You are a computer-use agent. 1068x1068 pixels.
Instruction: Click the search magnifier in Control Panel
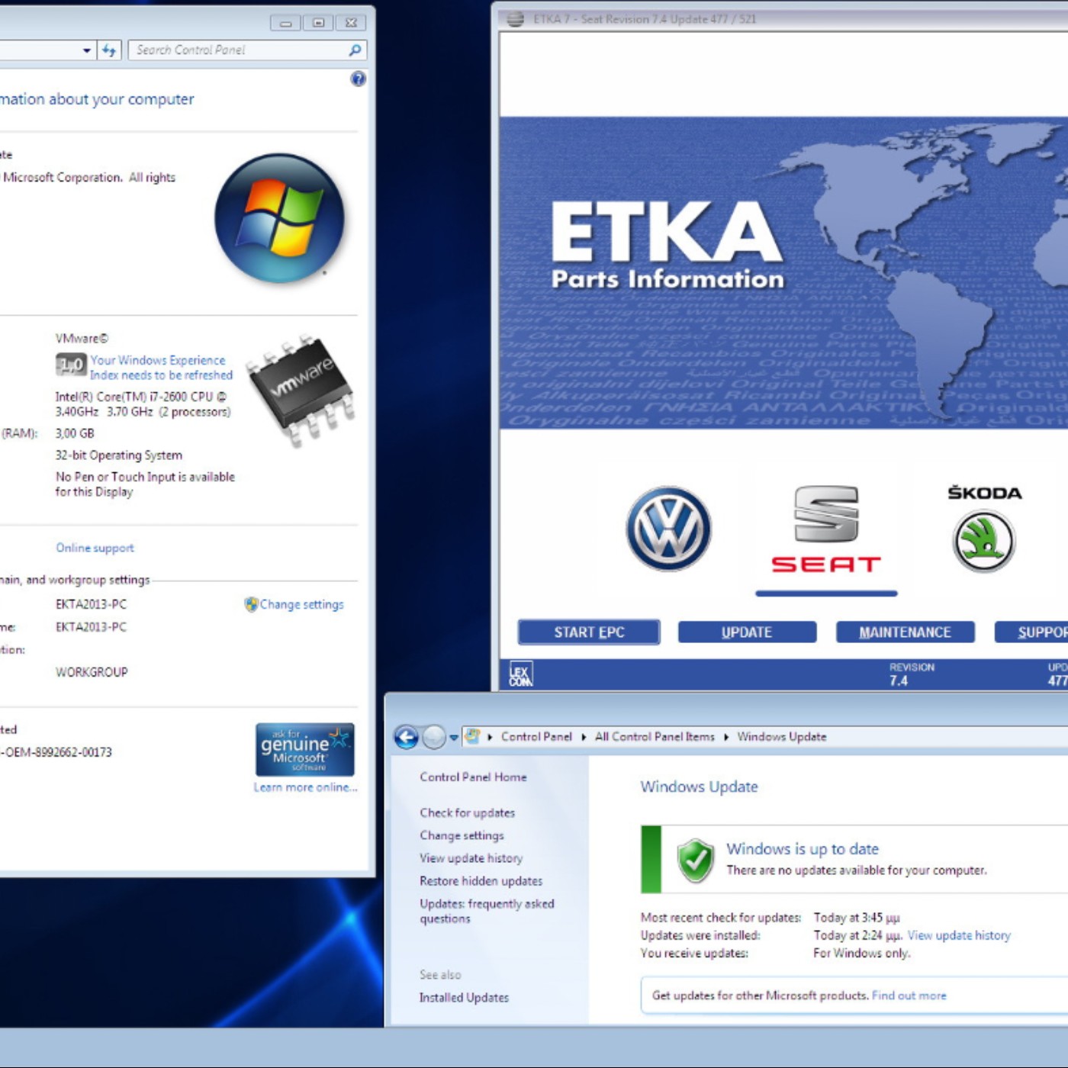click(355, 50)
